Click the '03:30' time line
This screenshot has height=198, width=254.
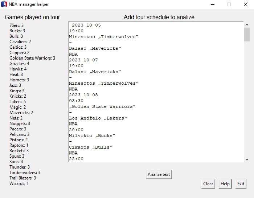pos(76,101)
